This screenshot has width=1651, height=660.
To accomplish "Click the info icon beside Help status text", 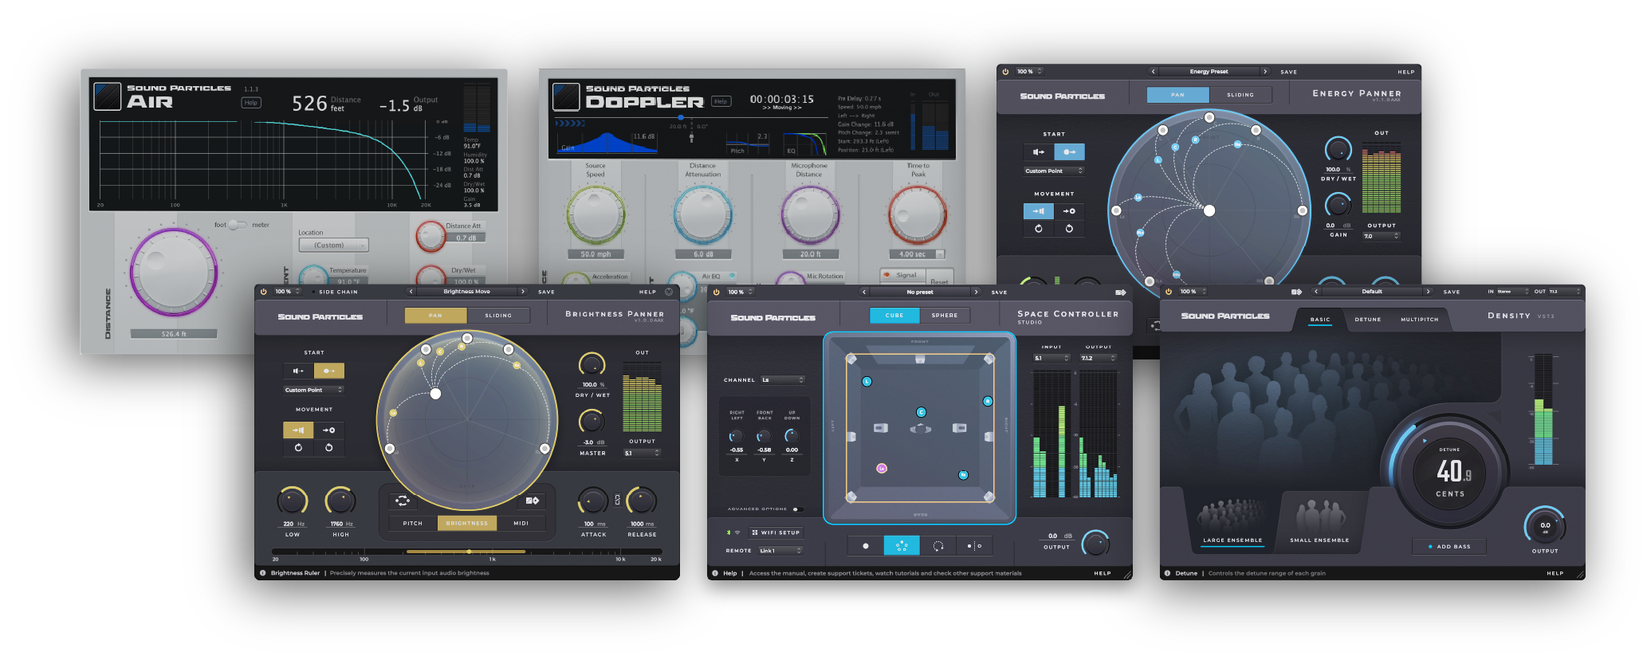I will (714, 573).
